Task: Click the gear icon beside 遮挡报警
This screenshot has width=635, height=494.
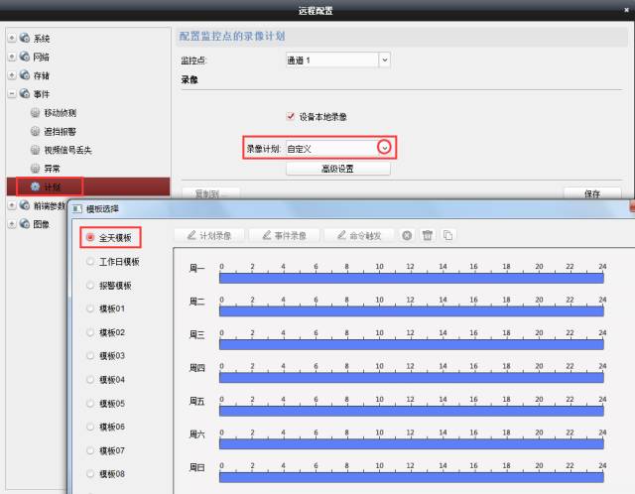Action: [36, 131]
